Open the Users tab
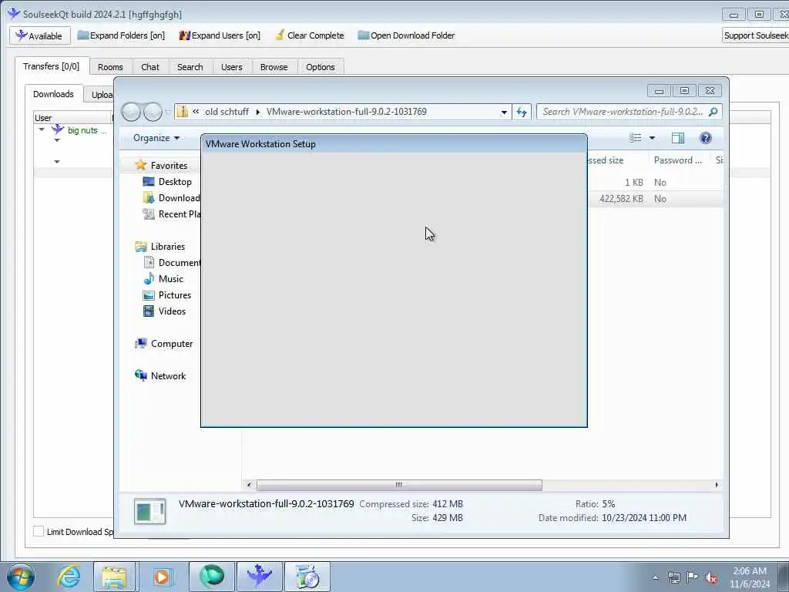The width and height of the screenshot is (789, 592). 231,67
